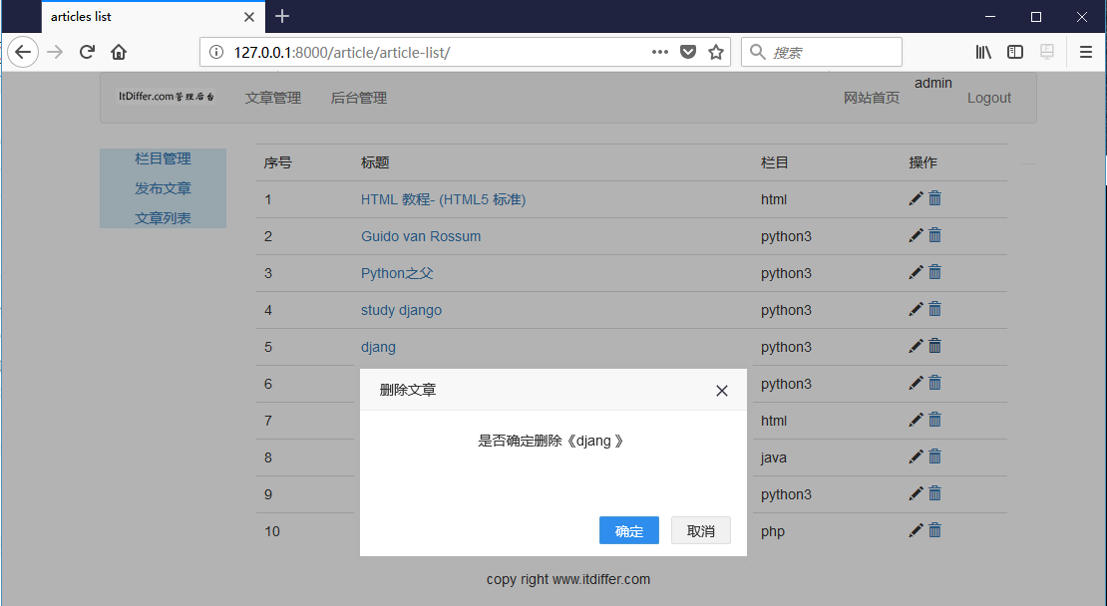This screenshot has width=1107, height=606.
Task: Delete the HTML 教程 article via trash icon
Action: point(934,198)
